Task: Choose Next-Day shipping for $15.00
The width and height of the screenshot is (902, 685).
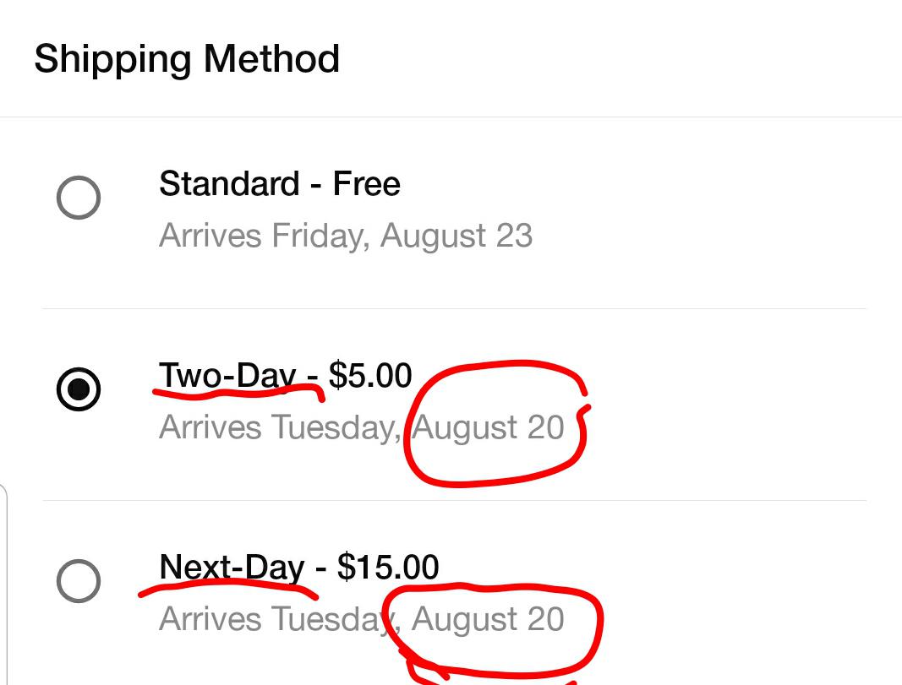Action: click(79, 580)
